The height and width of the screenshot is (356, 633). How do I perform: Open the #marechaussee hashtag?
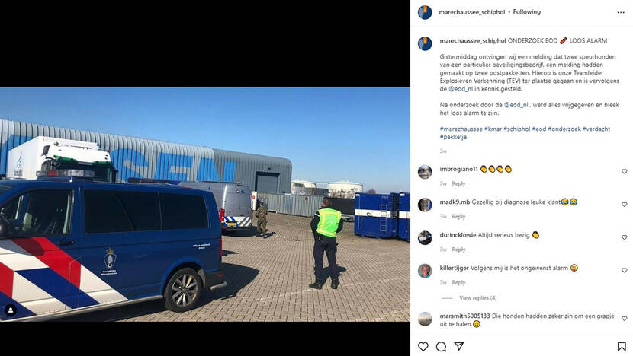pos(461,129)
